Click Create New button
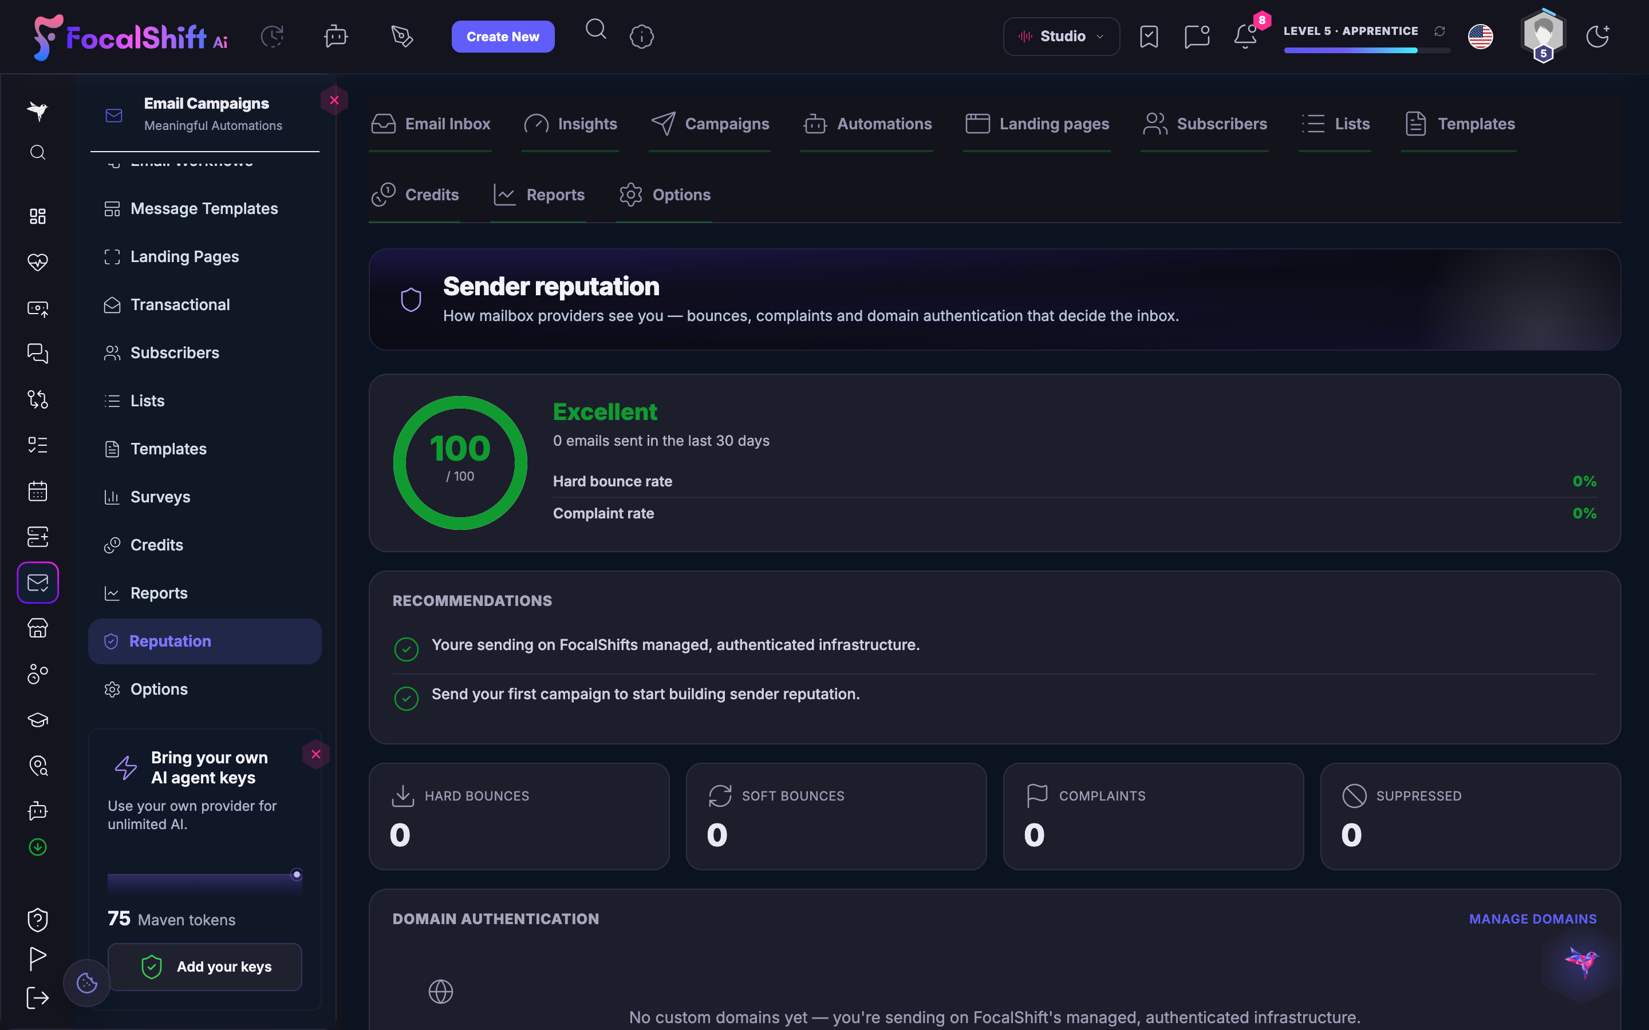Viewport: 1649px width, 1030px height. pyautogui.click(x=503, y=36)
